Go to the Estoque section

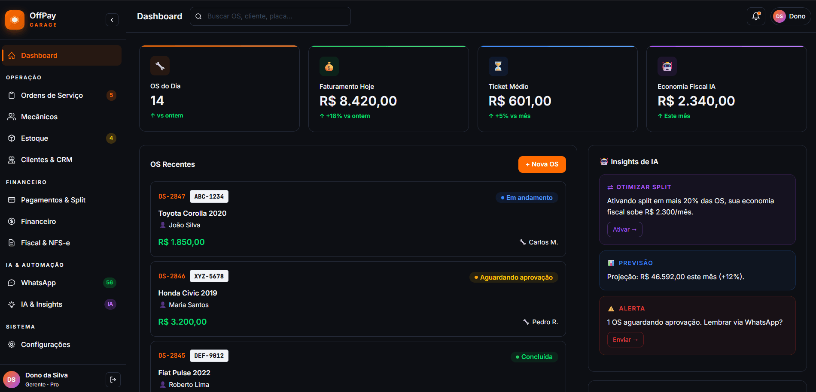(34, 138)
